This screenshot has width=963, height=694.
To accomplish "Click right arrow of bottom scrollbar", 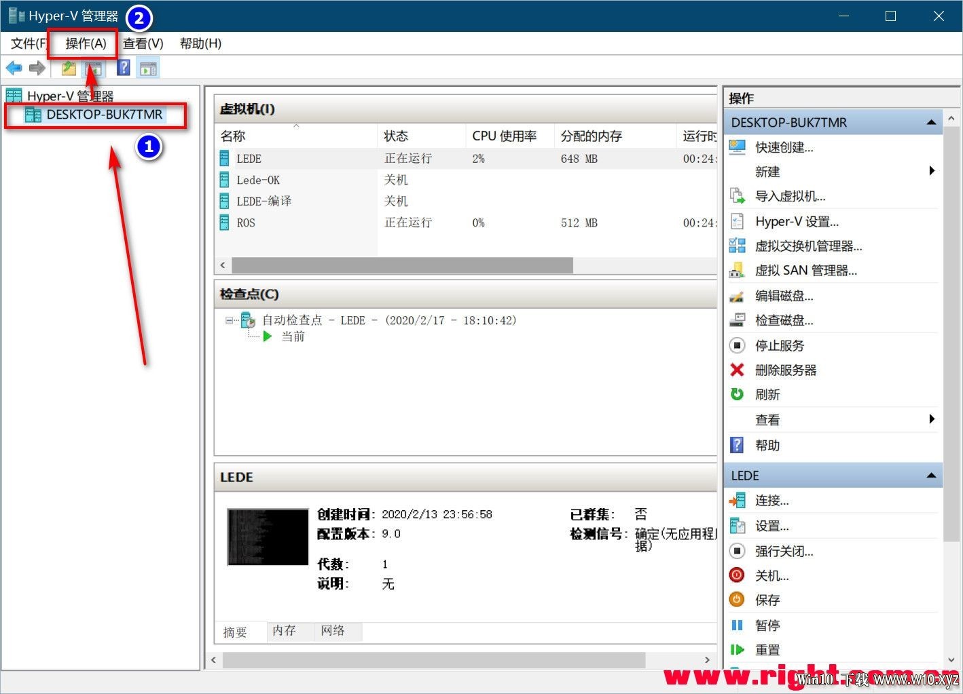I will 708,659.
